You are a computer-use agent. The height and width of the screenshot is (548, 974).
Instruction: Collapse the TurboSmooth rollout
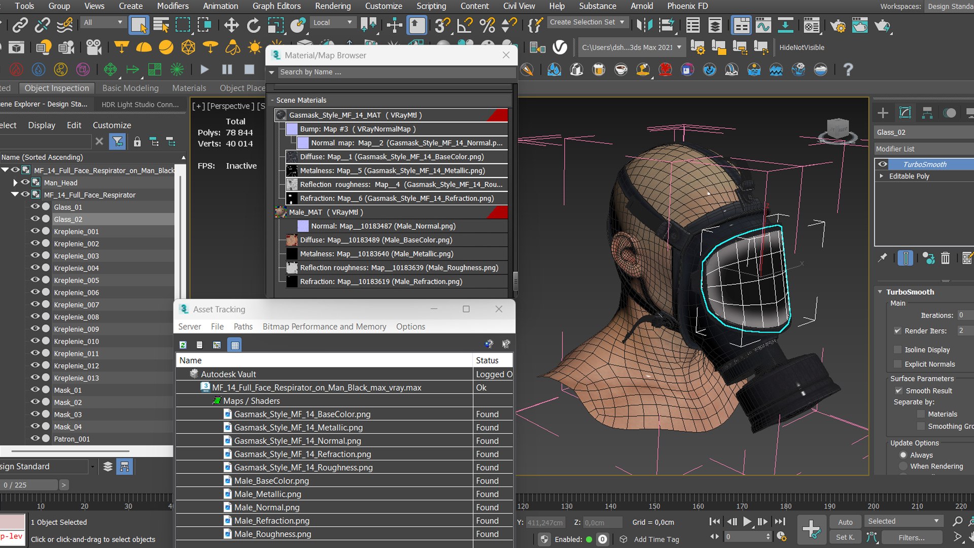click(880, 292)
